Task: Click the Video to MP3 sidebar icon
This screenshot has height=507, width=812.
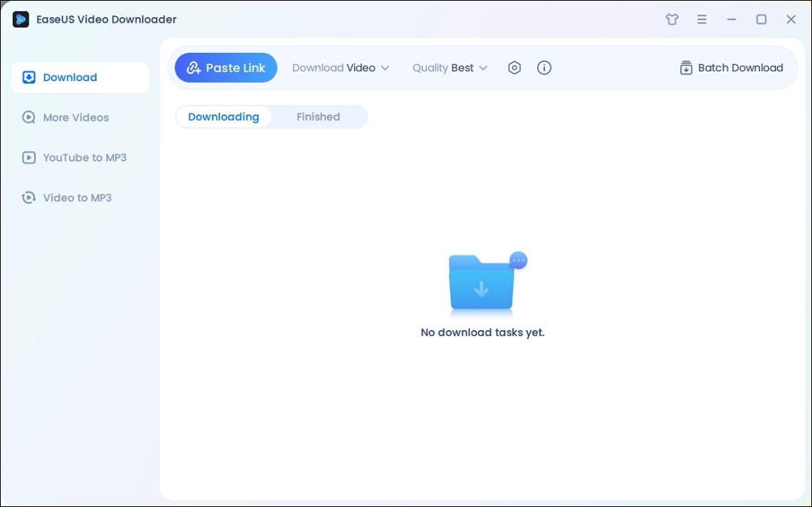Action: tap(29, 198)
